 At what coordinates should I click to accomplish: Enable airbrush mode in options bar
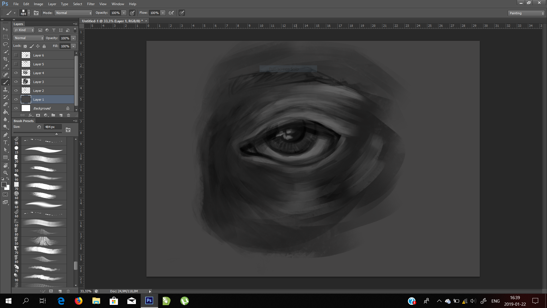click(x=171, y=13)
